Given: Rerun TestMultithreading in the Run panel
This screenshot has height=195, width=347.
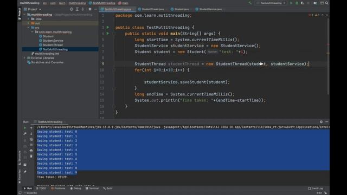Looking at the screenshot, I should [25, 128].
